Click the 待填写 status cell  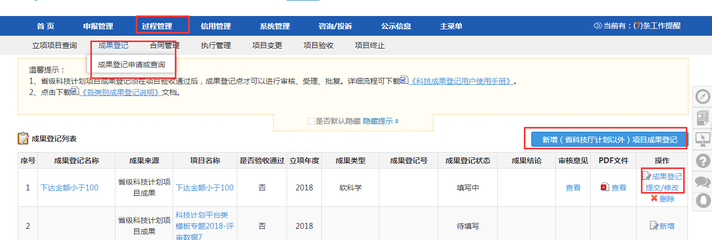(x=468, y=226)
